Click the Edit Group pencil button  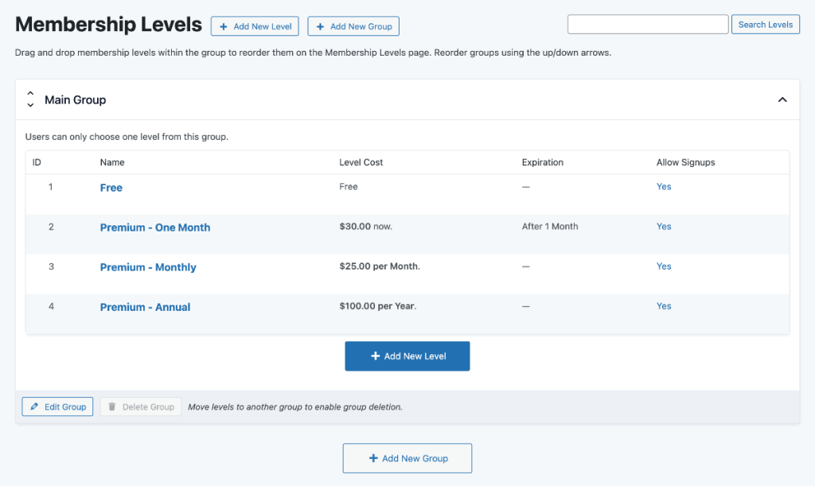click(57, 406)
